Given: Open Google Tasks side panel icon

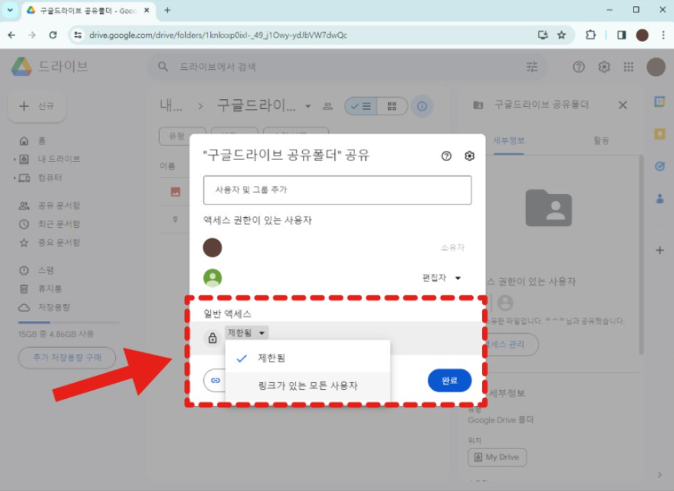Looking at the screenshot, I should [660, 166].
